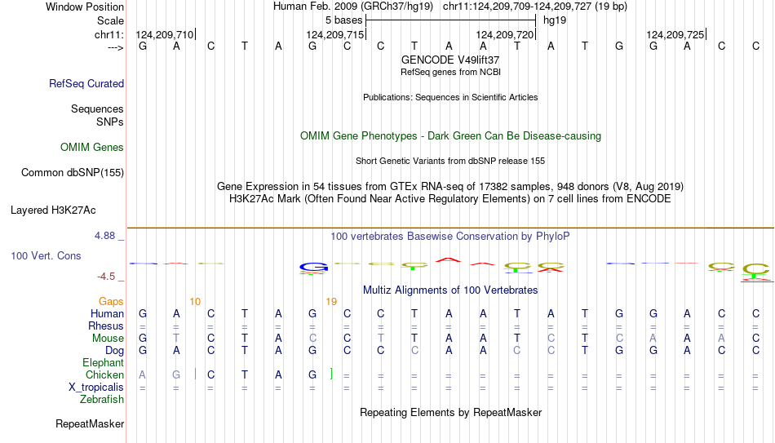Click the Scale label

pos(110,20)
